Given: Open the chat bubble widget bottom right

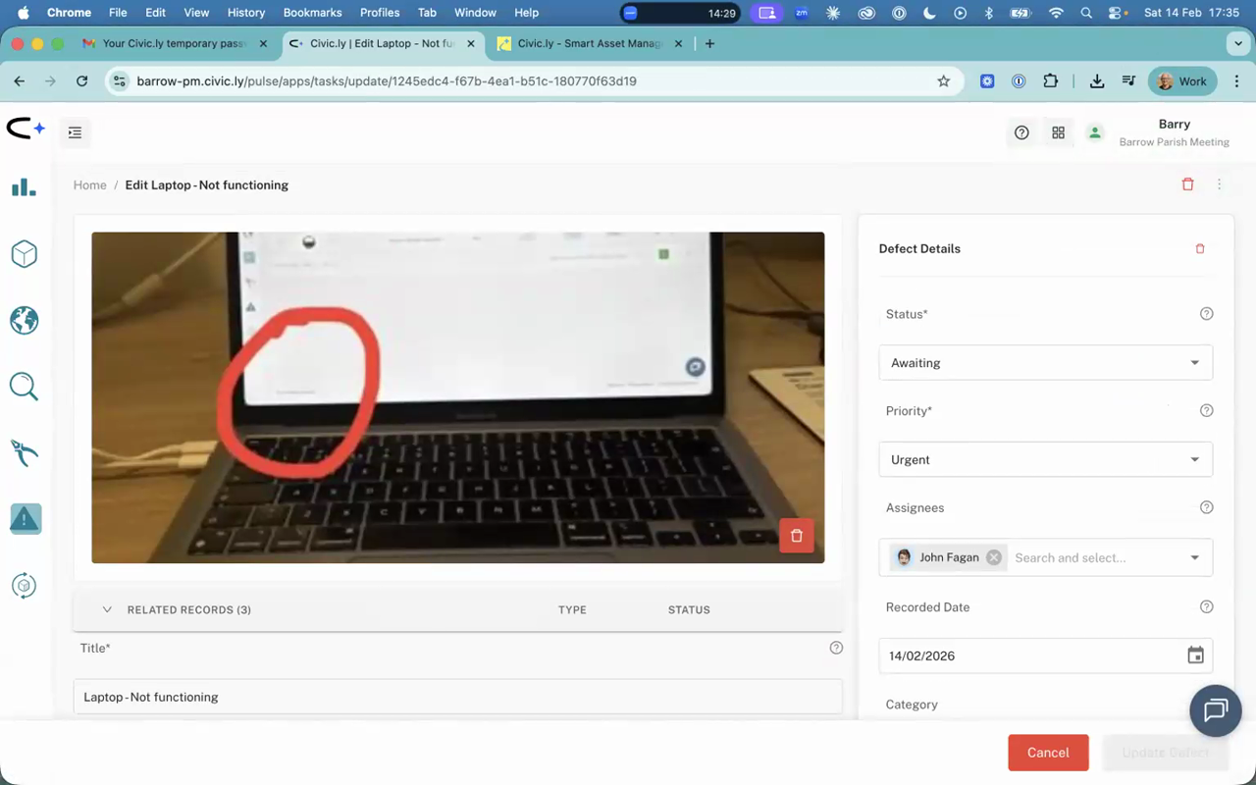Looking at the screenshot, I should [1215, 710].
